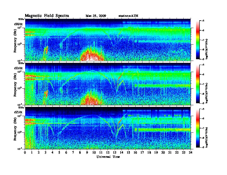Click hour tick label "13" on time axis
The height and width of the screenshot is (175, 227).
click(x=115, y=153)
